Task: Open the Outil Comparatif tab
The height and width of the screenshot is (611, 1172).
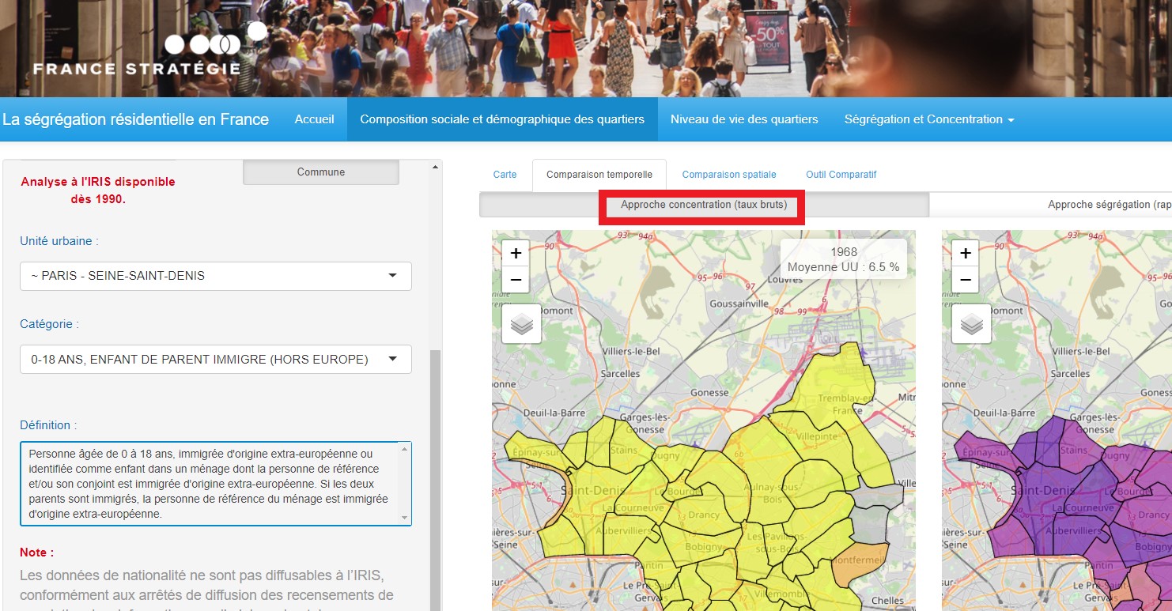Action: coord(841,175)
